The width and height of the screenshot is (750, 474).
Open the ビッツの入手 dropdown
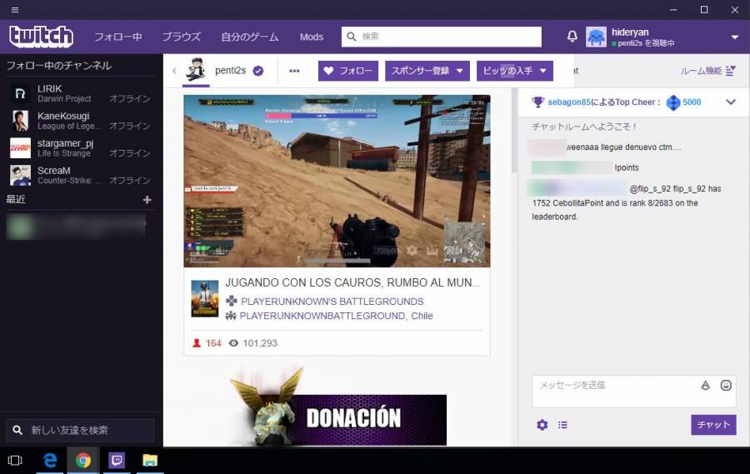[x=515, y=71]
